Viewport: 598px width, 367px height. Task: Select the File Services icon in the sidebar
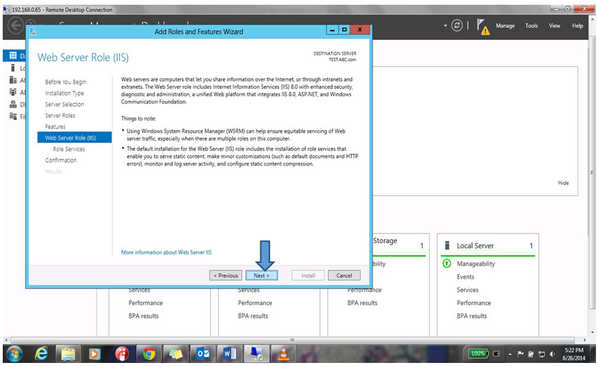pos(13,116)
